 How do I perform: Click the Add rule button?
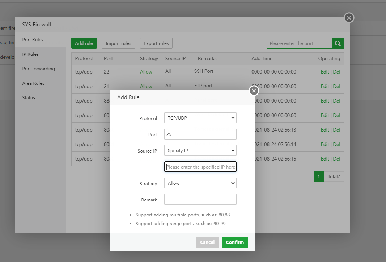[84, 43]
